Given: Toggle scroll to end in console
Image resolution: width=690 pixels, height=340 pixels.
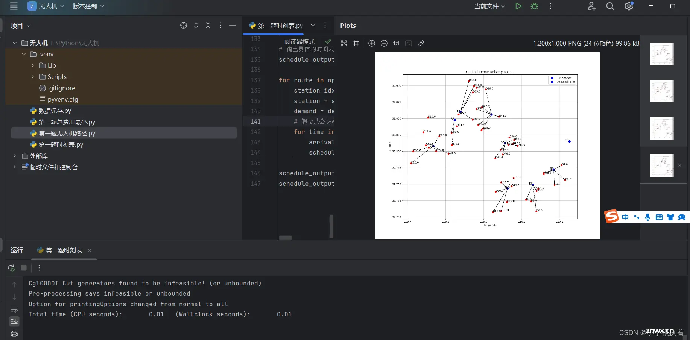Looking at the screenshot, I should (x=14, y=321).
